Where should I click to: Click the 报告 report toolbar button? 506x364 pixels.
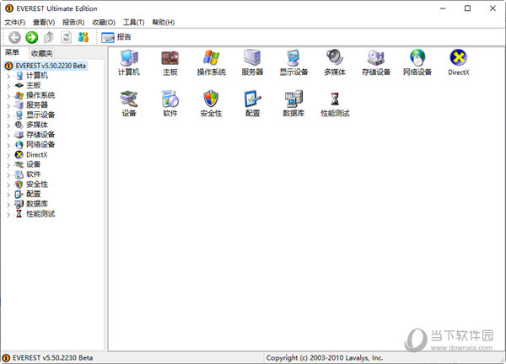point(116,37)
